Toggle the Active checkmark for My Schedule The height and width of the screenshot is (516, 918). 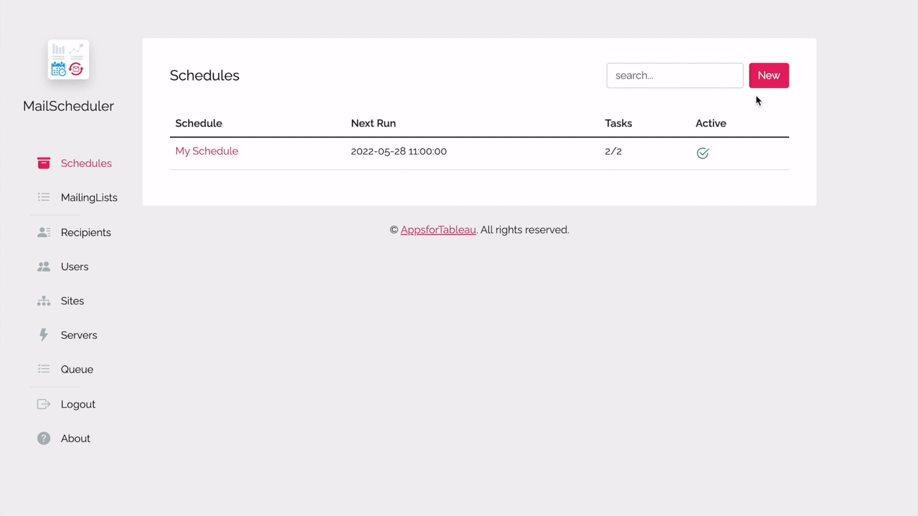coord(702,153)
